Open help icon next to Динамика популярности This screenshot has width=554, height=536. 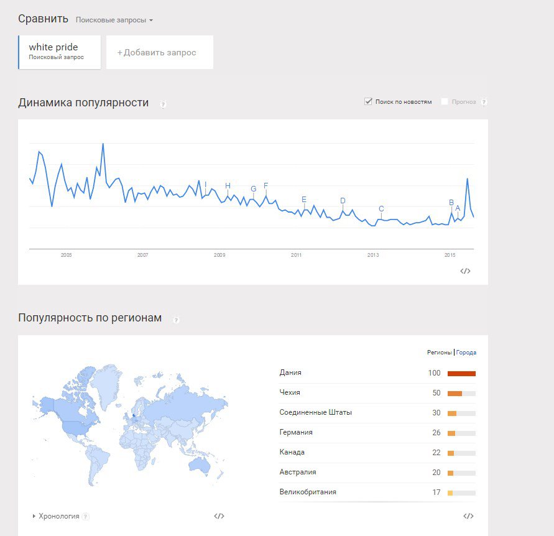coord(163,104)
